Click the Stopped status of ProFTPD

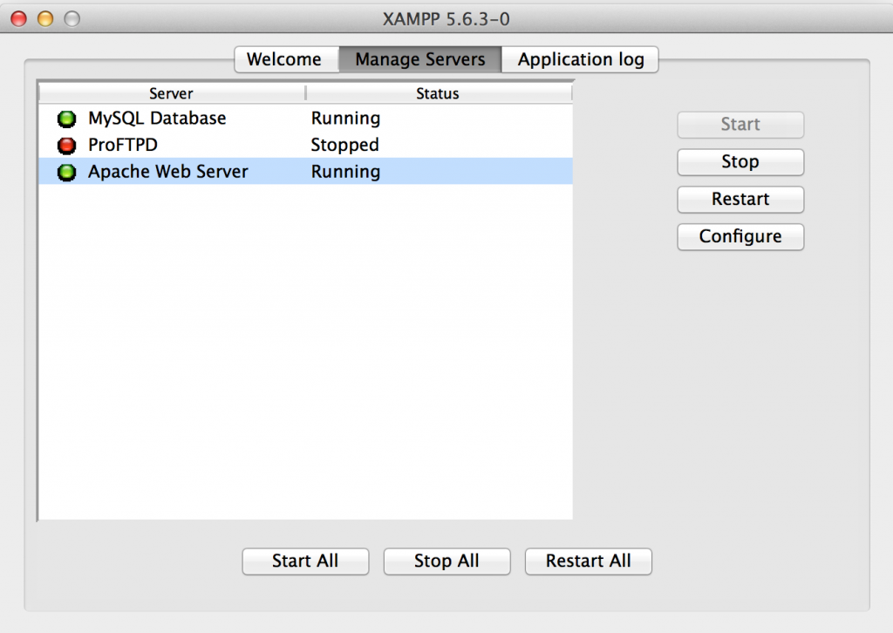pos(344,145)
